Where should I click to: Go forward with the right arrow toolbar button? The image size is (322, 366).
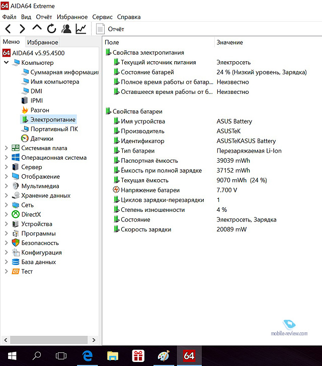pyautogui.click(x=22, y=29)
